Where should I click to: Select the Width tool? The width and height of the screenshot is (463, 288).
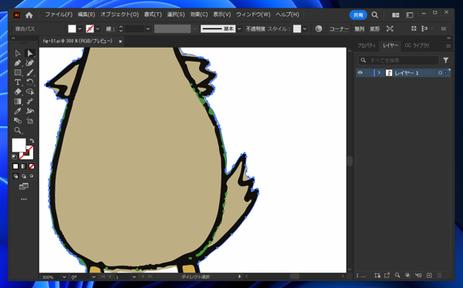pyautogui.click(x=30, y=102)
